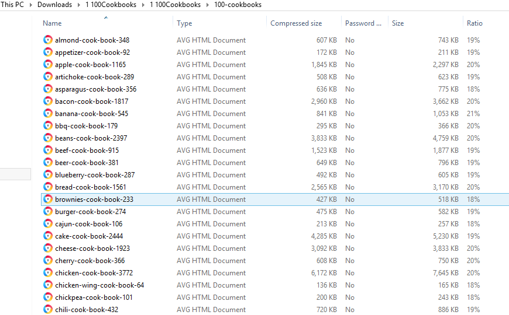Click the bbq-cook-book-179 file icon
This screenshot has height=315, width=509.
tap(48, 125)
